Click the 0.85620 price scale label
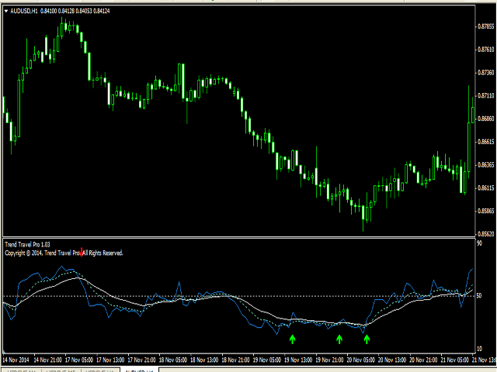 (485, 233)
